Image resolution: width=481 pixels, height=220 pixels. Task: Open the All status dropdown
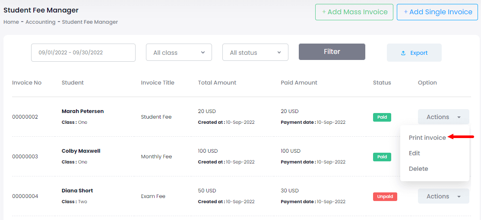click(255, 53)
